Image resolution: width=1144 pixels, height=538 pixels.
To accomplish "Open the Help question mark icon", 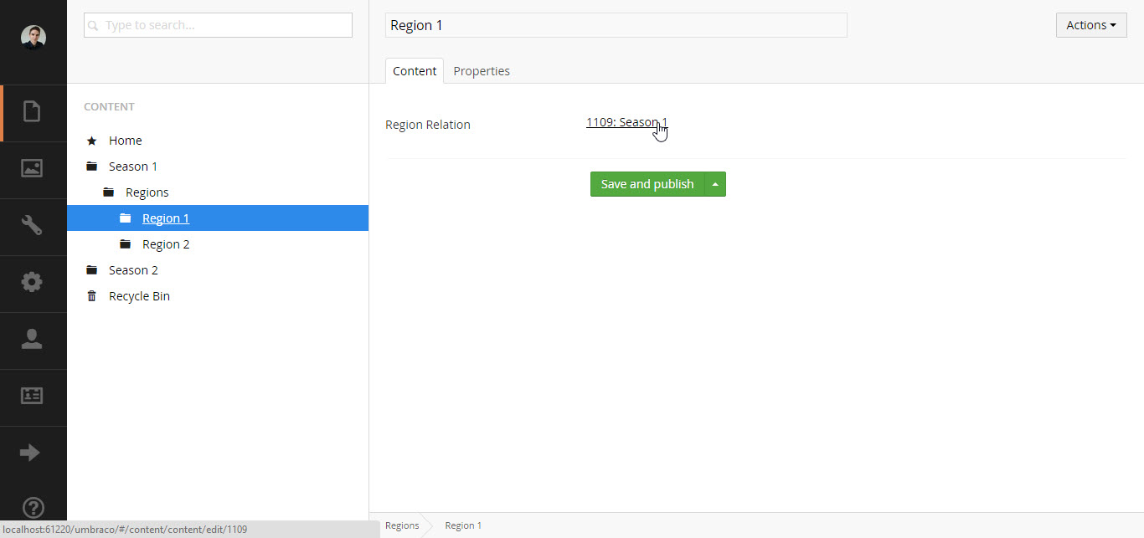I will (33, 507).
